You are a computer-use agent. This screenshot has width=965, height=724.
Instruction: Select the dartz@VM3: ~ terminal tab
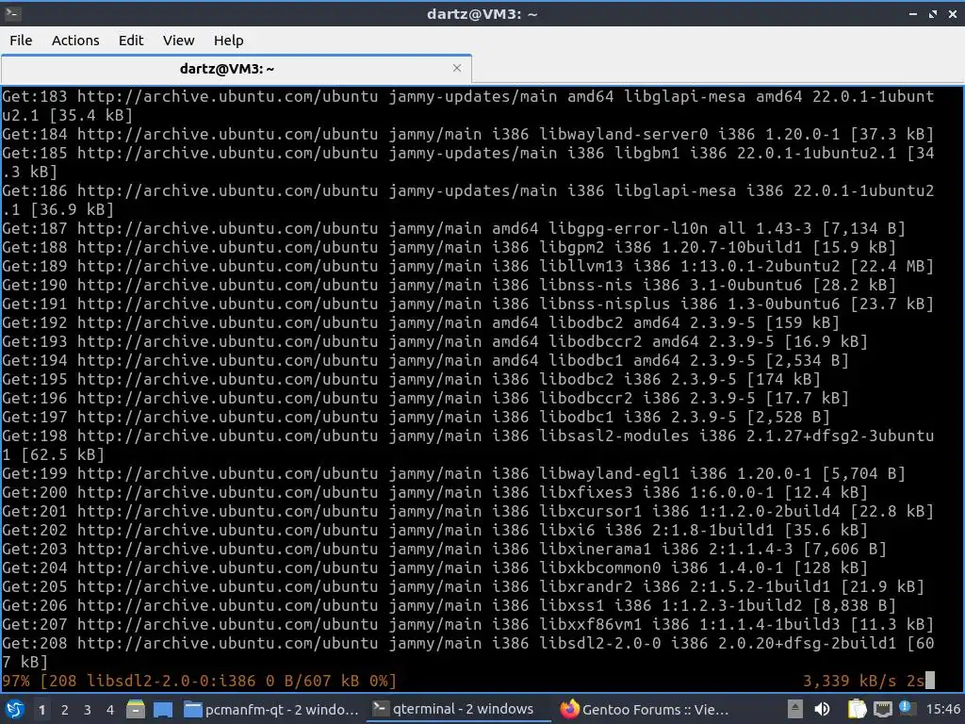point(227,68)
